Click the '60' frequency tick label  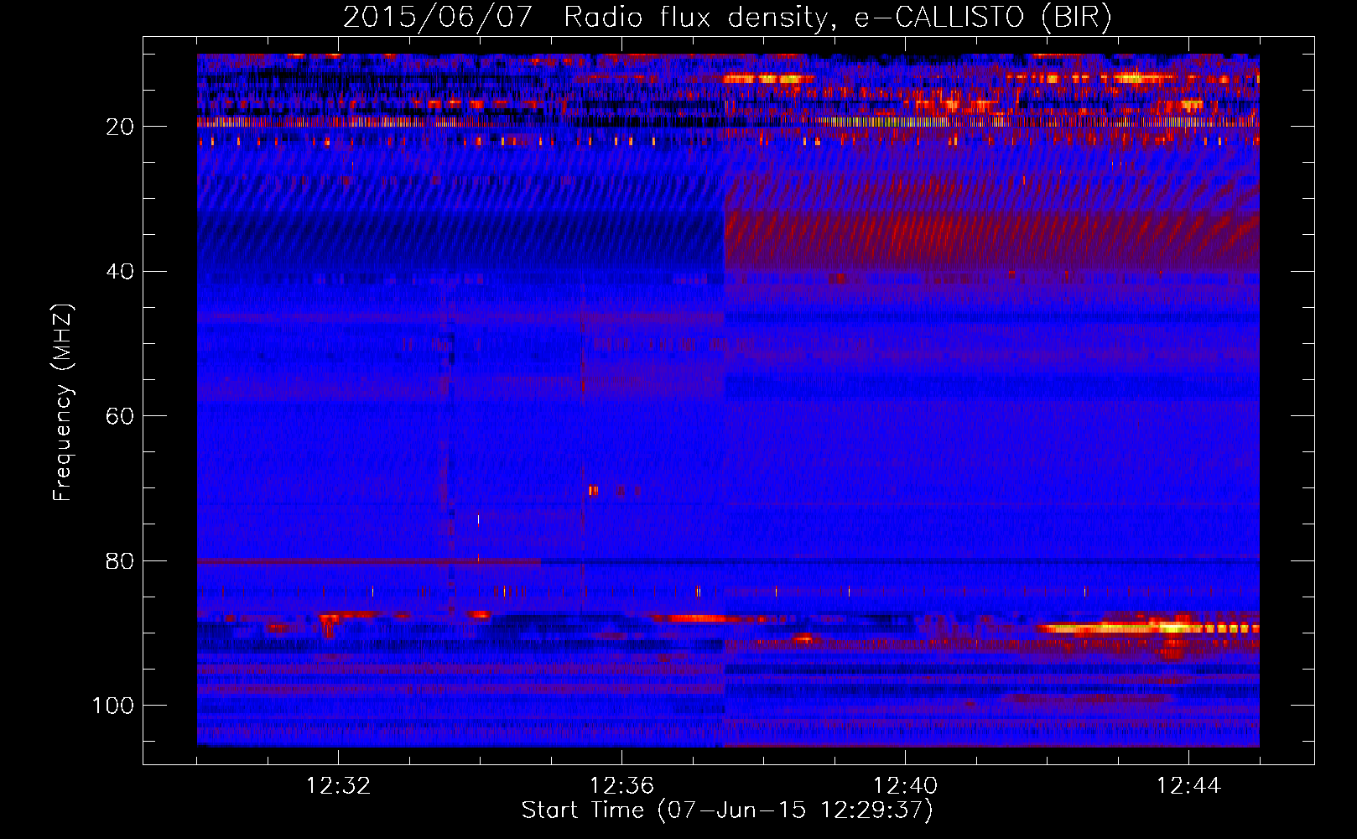[x=120, y=416]
